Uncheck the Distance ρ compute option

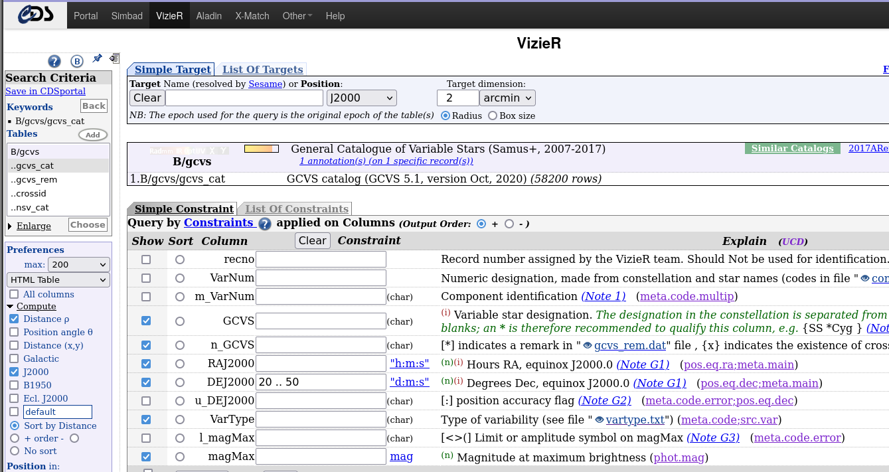point(14,319)
